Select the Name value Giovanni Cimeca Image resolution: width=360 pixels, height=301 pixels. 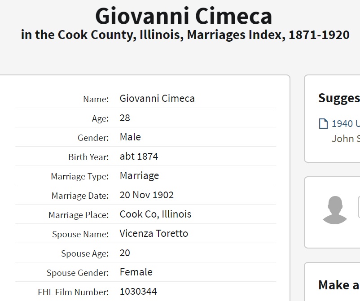point(157,99)
